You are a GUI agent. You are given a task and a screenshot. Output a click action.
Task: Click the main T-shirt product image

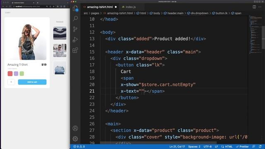[27, 40]
